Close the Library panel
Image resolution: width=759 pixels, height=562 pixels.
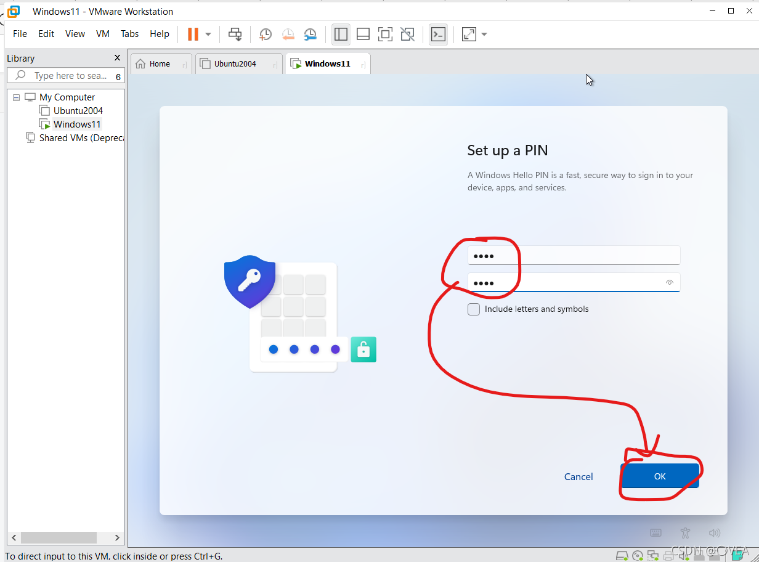tap(118, 58)
